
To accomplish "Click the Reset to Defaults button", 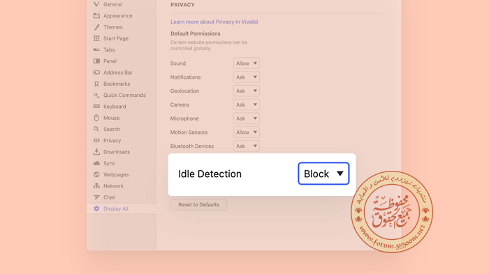I will click(198, 204).
